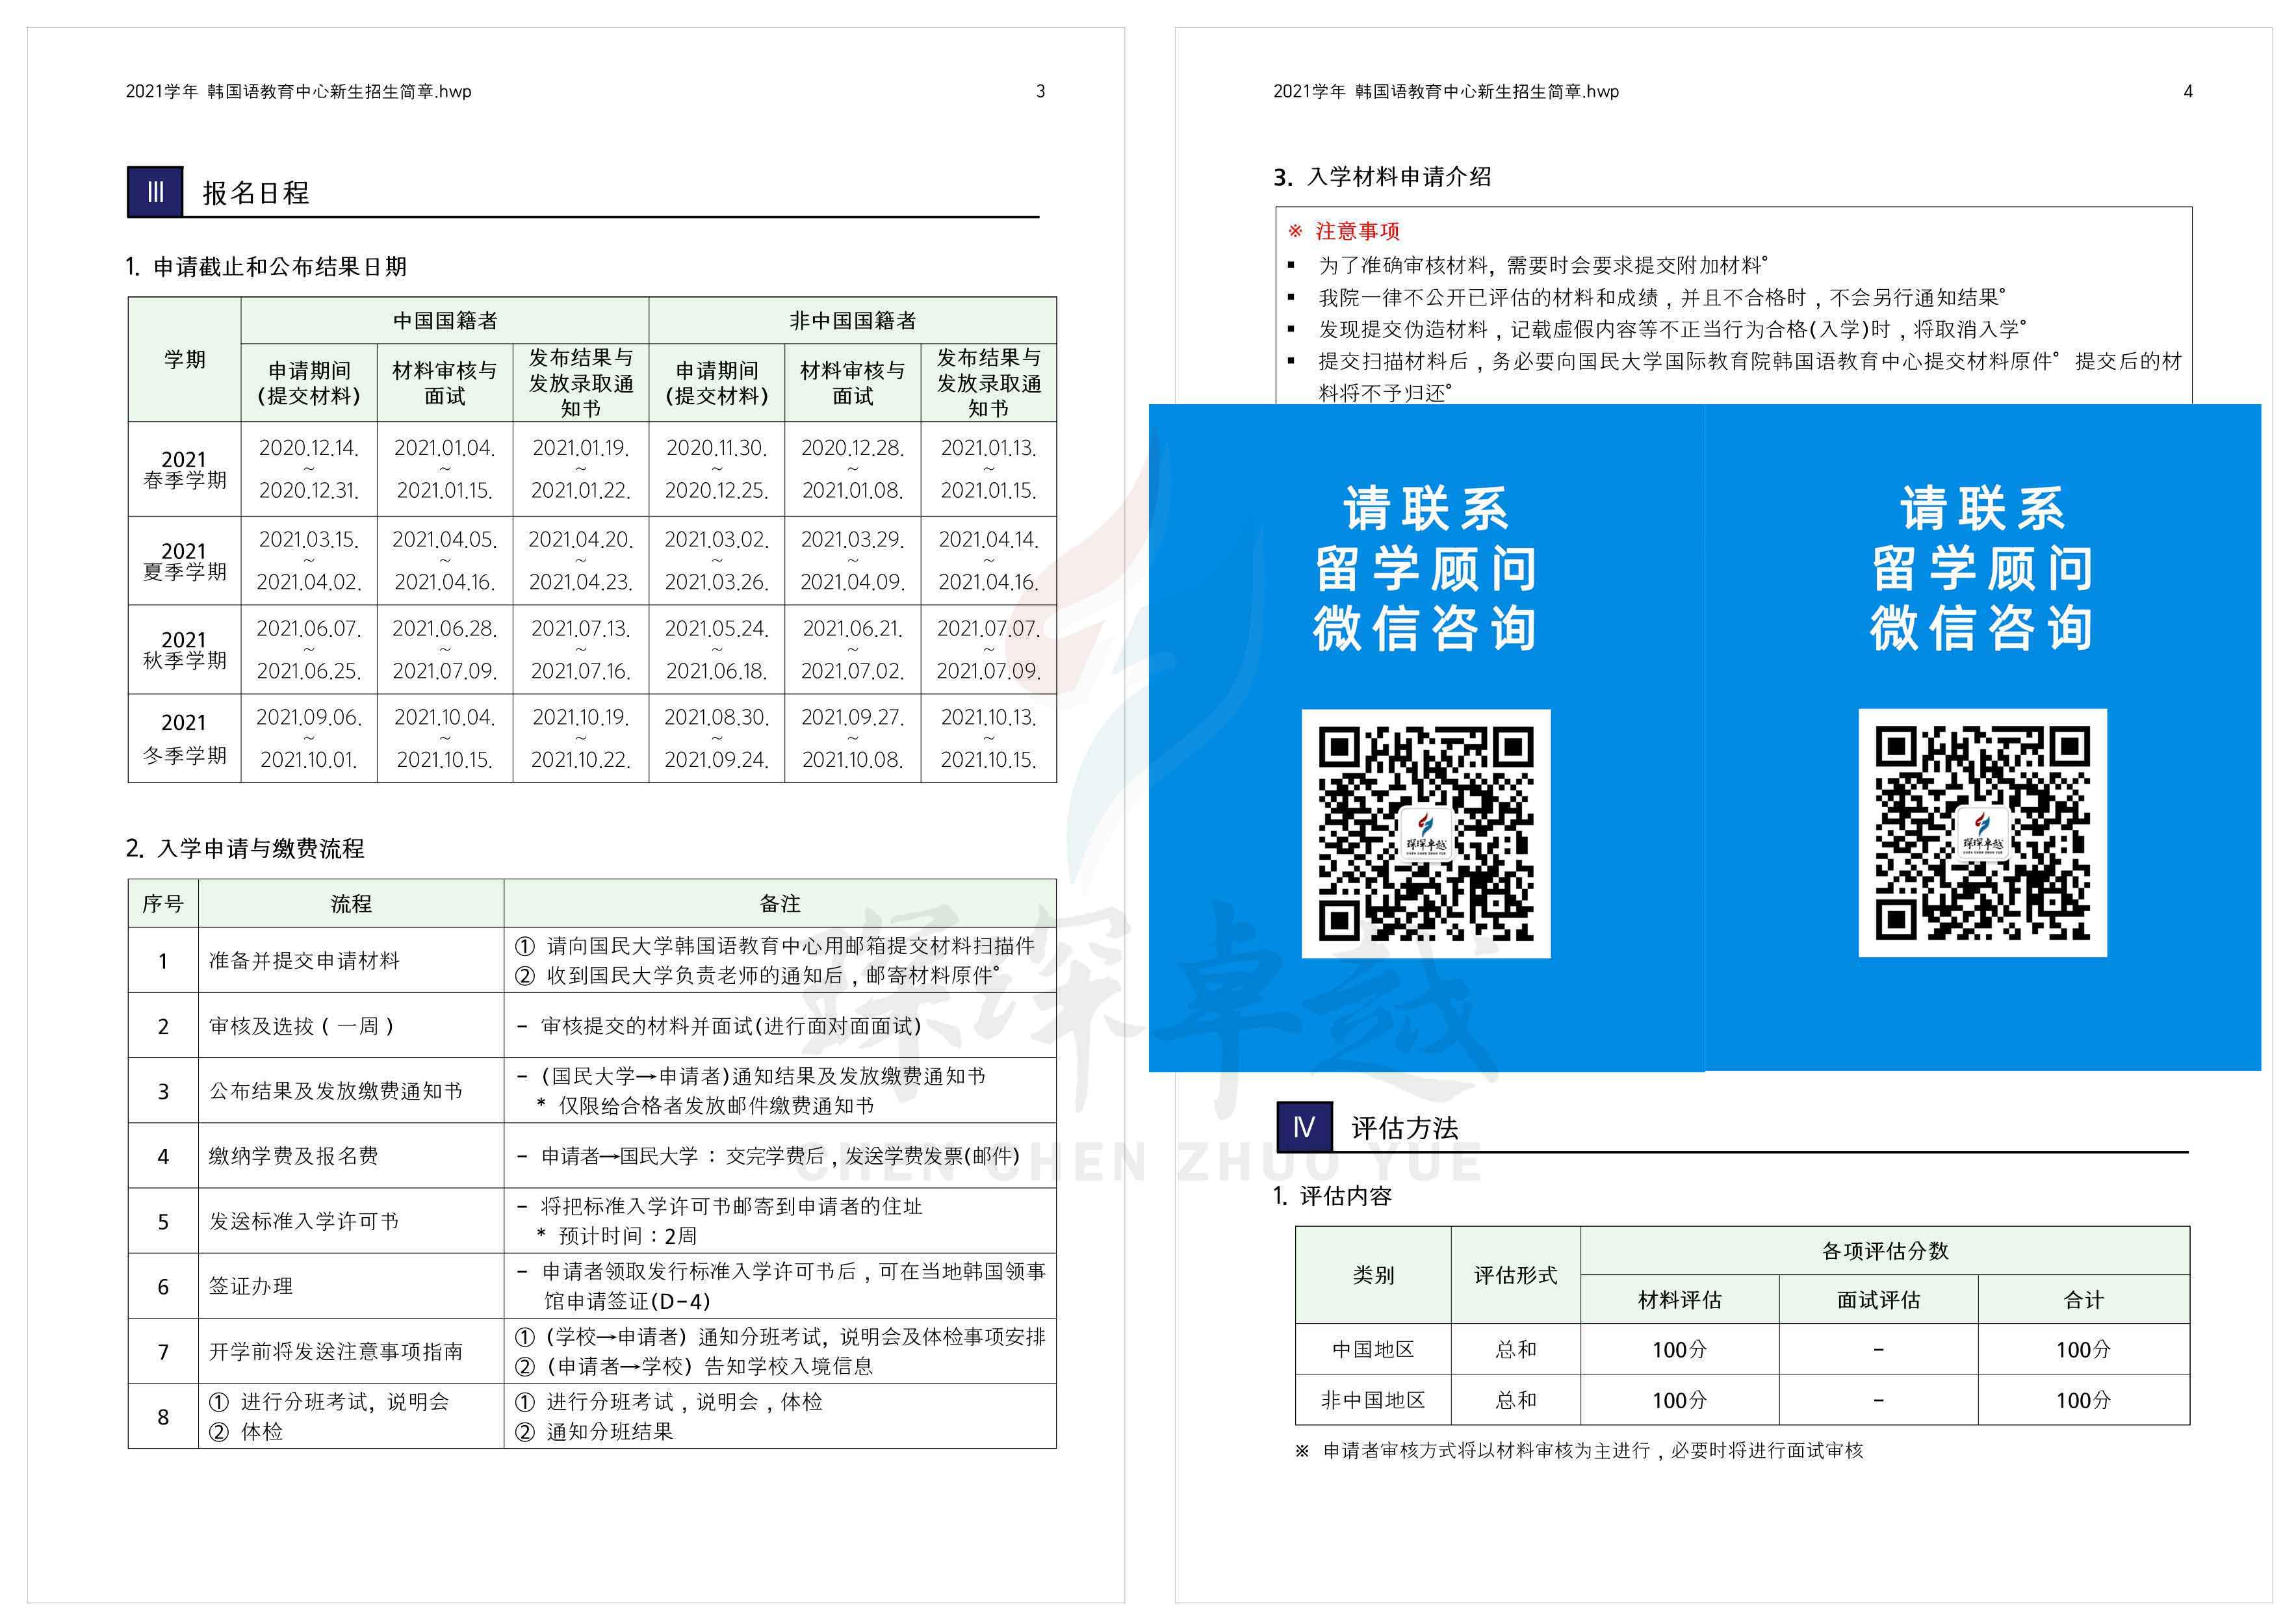This screenshot has height=1624, width=2296.
Task: Click the cell '2021.03.15. ~ 2021.04.02.'
Action: (309, 561)
